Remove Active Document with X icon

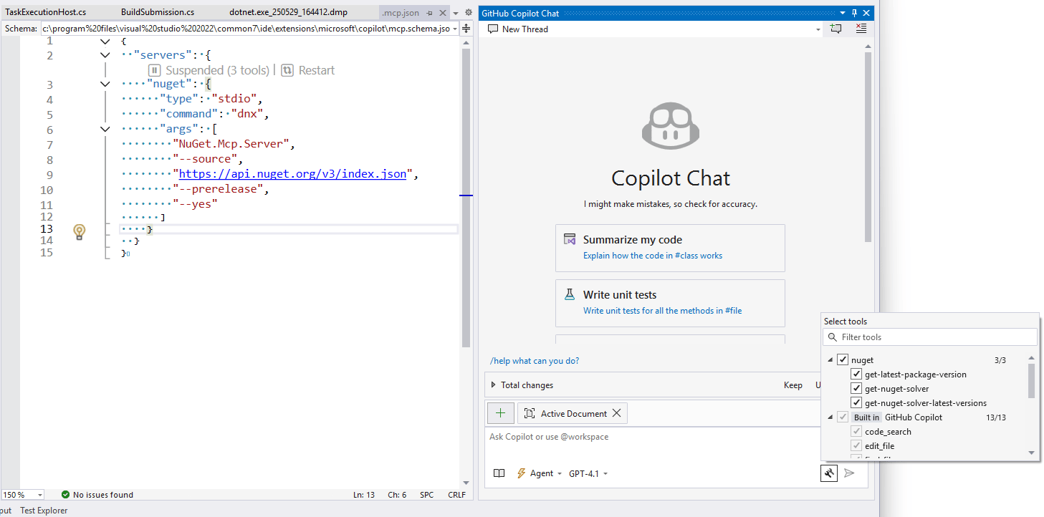tap(616, 413)
